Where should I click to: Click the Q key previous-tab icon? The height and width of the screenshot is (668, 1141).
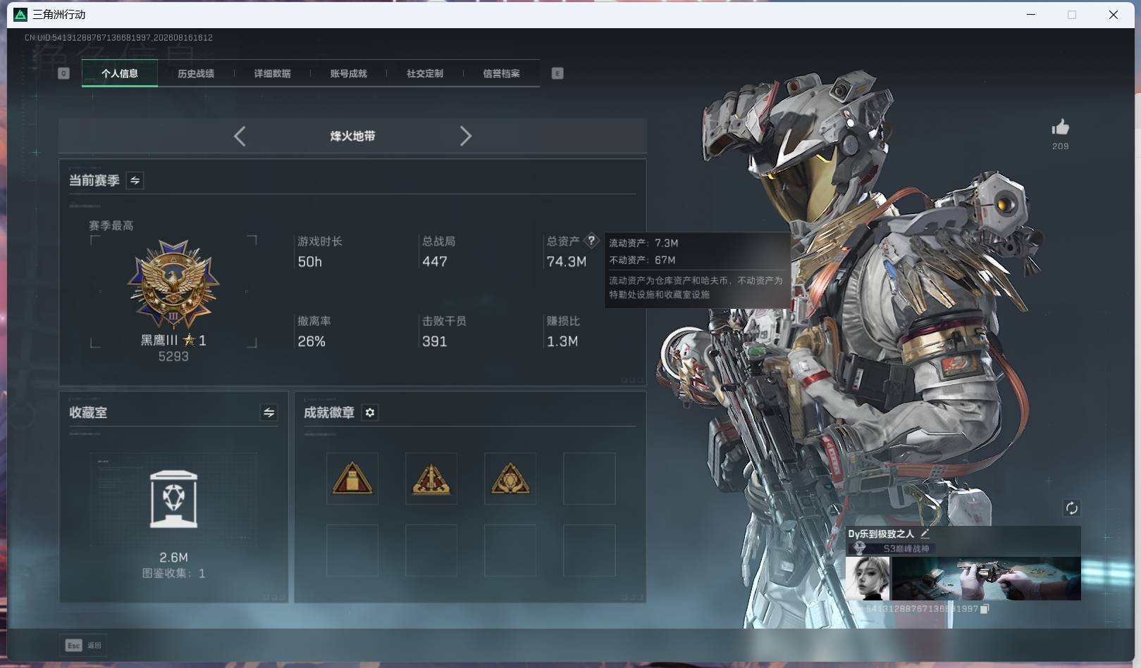[63, 73]
